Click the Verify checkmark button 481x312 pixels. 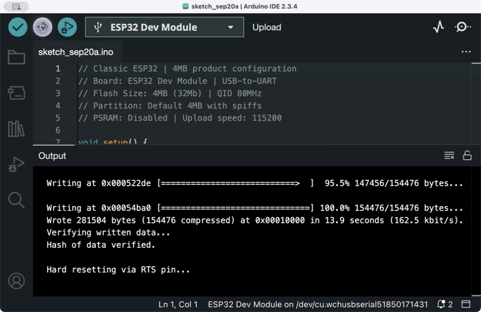[x=18, y=27]
